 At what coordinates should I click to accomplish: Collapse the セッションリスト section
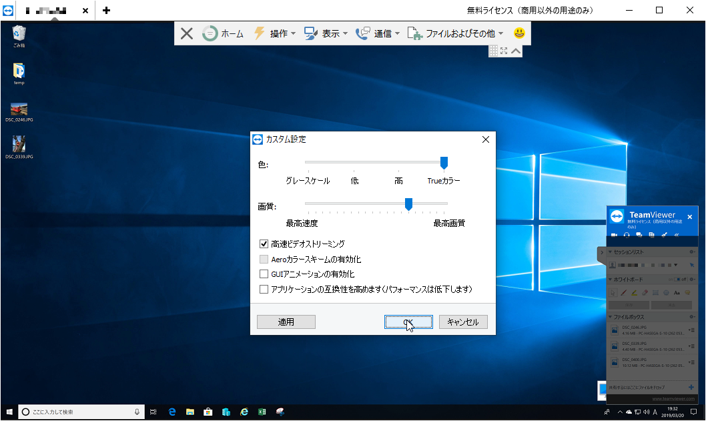610,252
